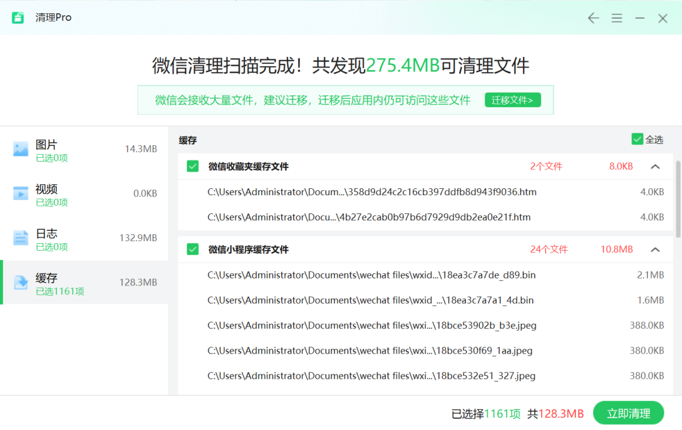Collapse the 微信收藏夹缓存文件 group chevron

point(655,167)
